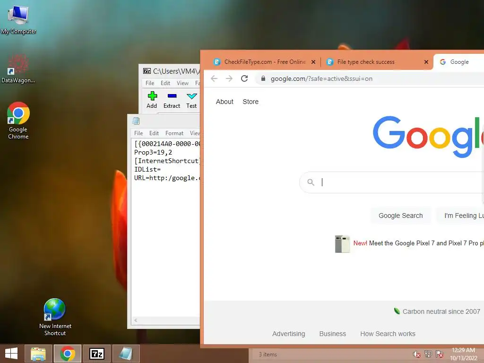Click the Google Search button

tap(401, 216)
